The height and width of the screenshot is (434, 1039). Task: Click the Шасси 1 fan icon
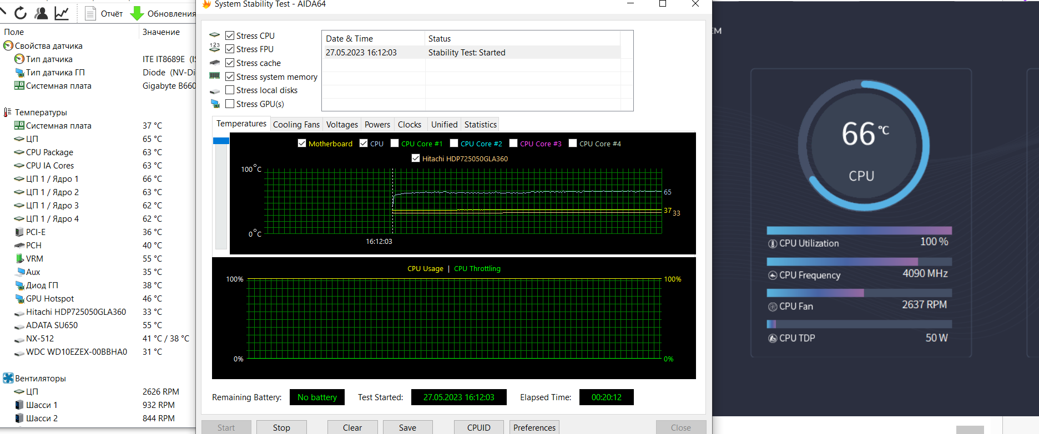pyautogui.click(x=19, y=405)
